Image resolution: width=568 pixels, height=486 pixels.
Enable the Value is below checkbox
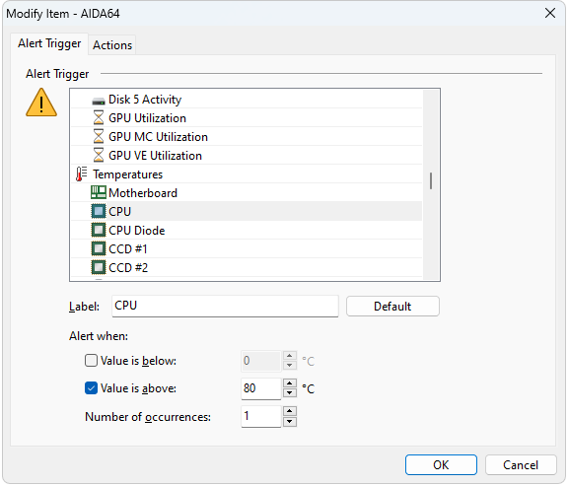pyautogui.click(x=91, y=361)
